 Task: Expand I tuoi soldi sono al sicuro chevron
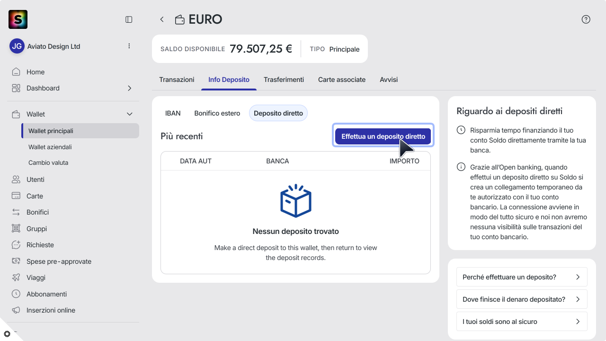[x=578, y=322]
